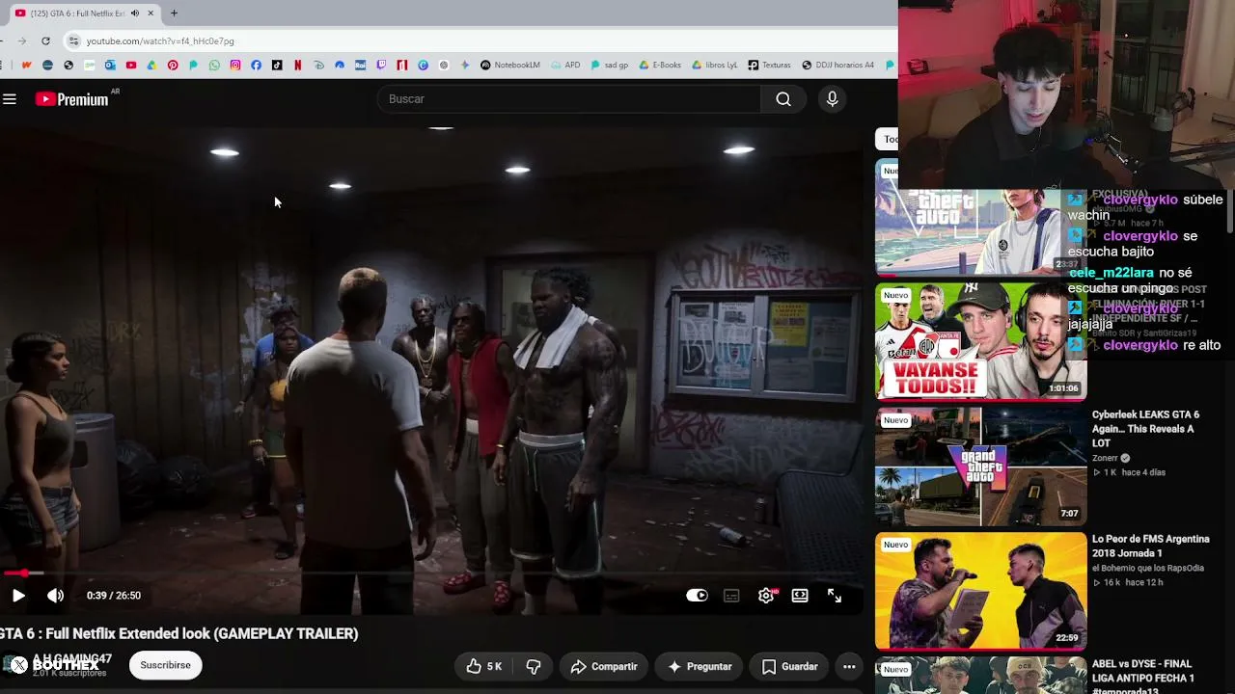Subscribe with the Suscribirse button
Image resolution: width=1235 pixels, height=694 pixels.
pyautogui.click(x=166, y=665)
